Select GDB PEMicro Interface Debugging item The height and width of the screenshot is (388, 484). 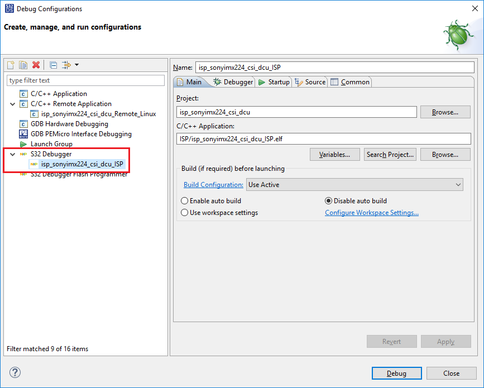(81, 134)
